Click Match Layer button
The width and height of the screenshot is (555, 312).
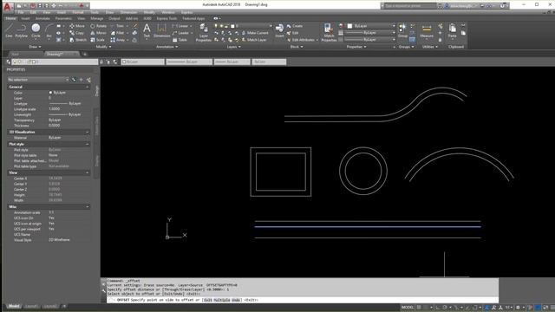[254, 40]
